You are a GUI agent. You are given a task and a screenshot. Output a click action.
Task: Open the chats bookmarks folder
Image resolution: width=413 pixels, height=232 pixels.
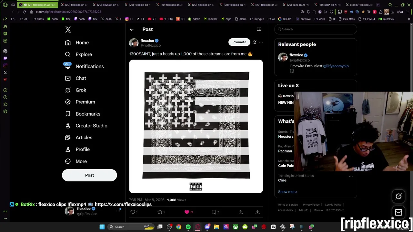[38, 19]
